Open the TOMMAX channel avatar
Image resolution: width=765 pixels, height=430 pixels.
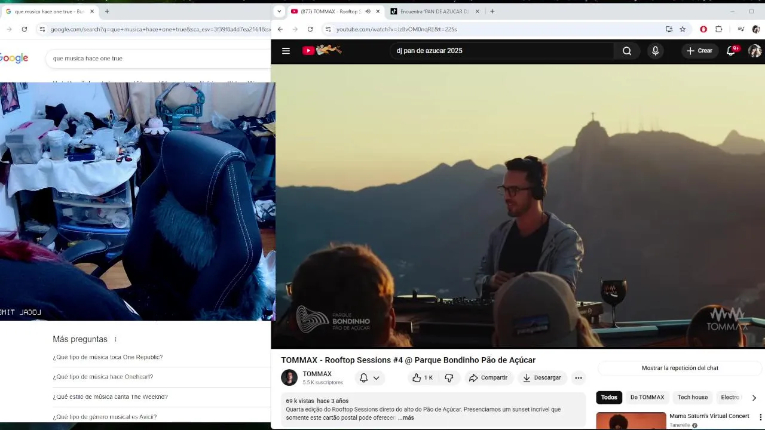click(289, 377)
